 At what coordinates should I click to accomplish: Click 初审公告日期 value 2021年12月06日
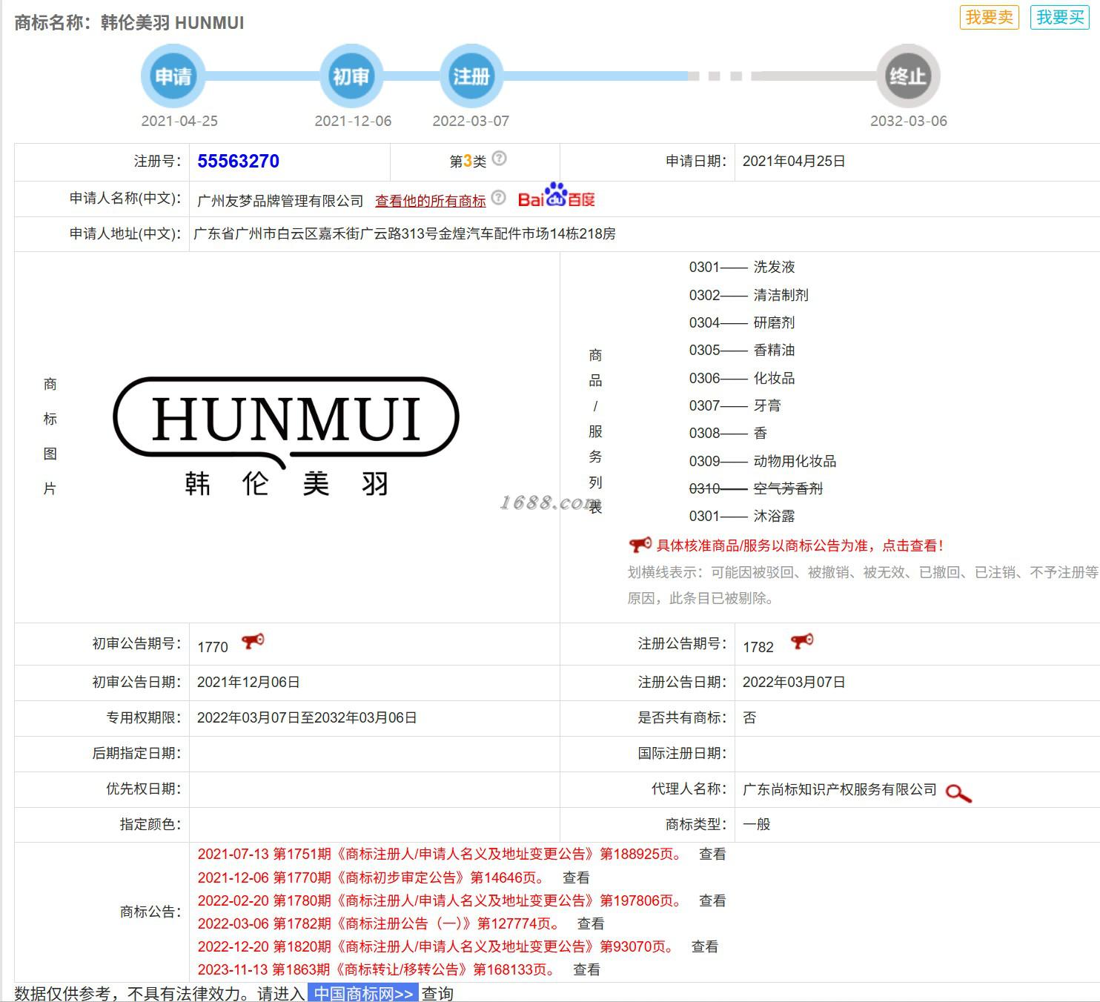(248, 682)
